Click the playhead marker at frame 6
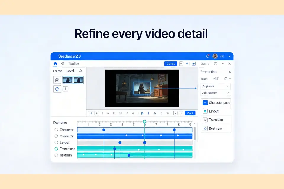This screenshot has height=189, width=284. point(145,122)
